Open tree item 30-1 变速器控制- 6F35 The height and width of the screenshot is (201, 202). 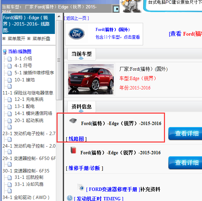pyautogui.click(x=26, y=171)
